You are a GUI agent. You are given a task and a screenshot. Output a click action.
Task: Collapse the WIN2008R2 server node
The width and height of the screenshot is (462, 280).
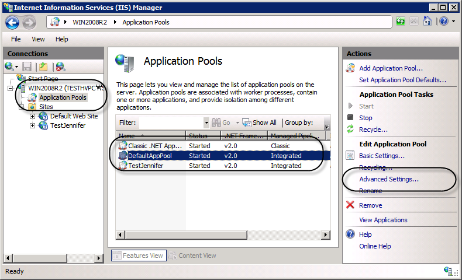(x=11, y=88)
